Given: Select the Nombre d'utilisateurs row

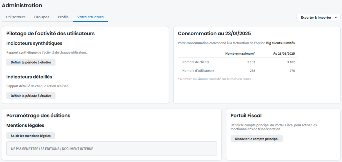Looking at the screenshot, I should [x=237, y=71].
